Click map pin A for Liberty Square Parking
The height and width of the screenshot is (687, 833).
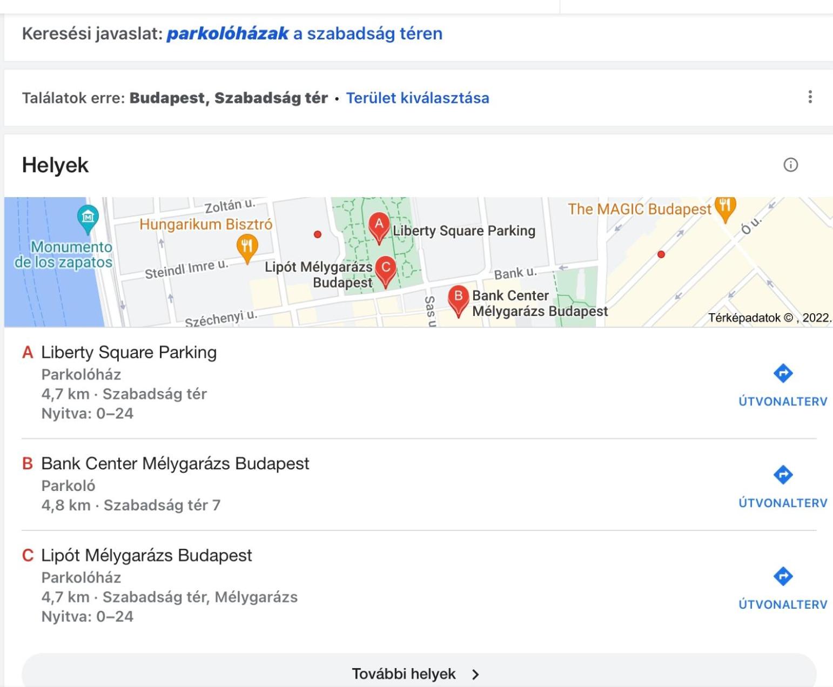[x=379, y=226]
